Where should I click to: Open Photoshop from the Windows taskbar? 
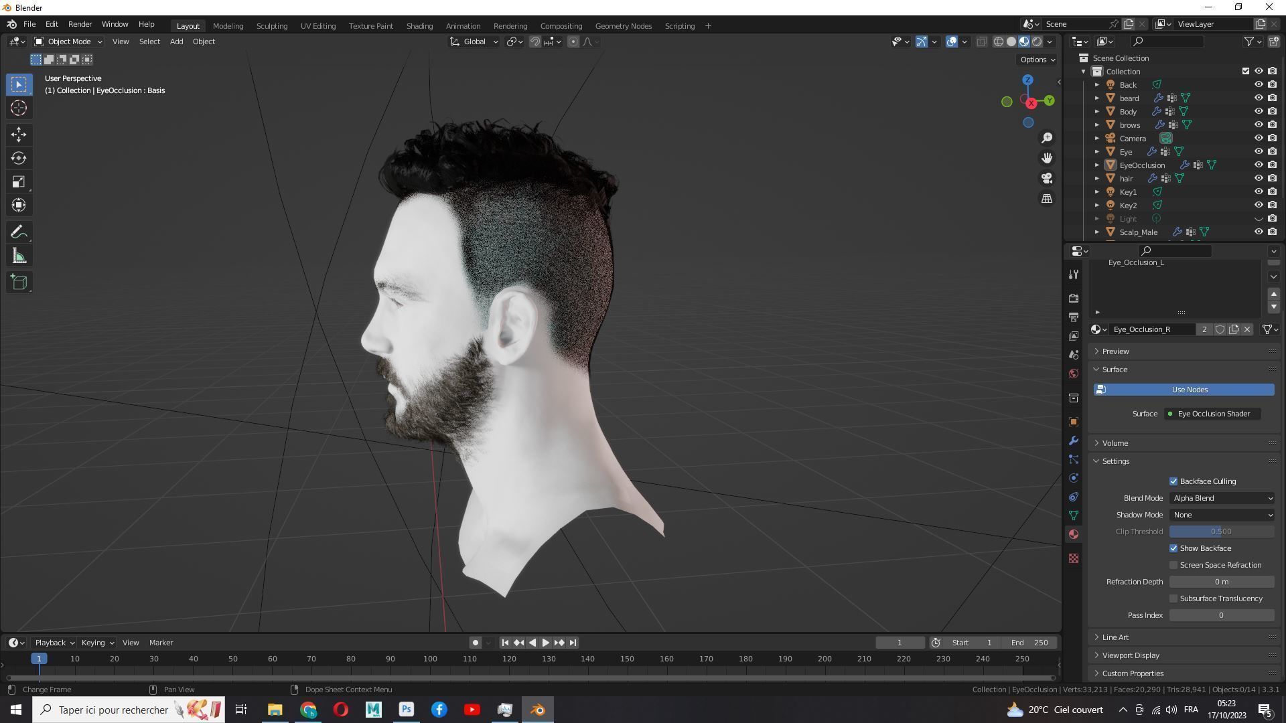407,710
